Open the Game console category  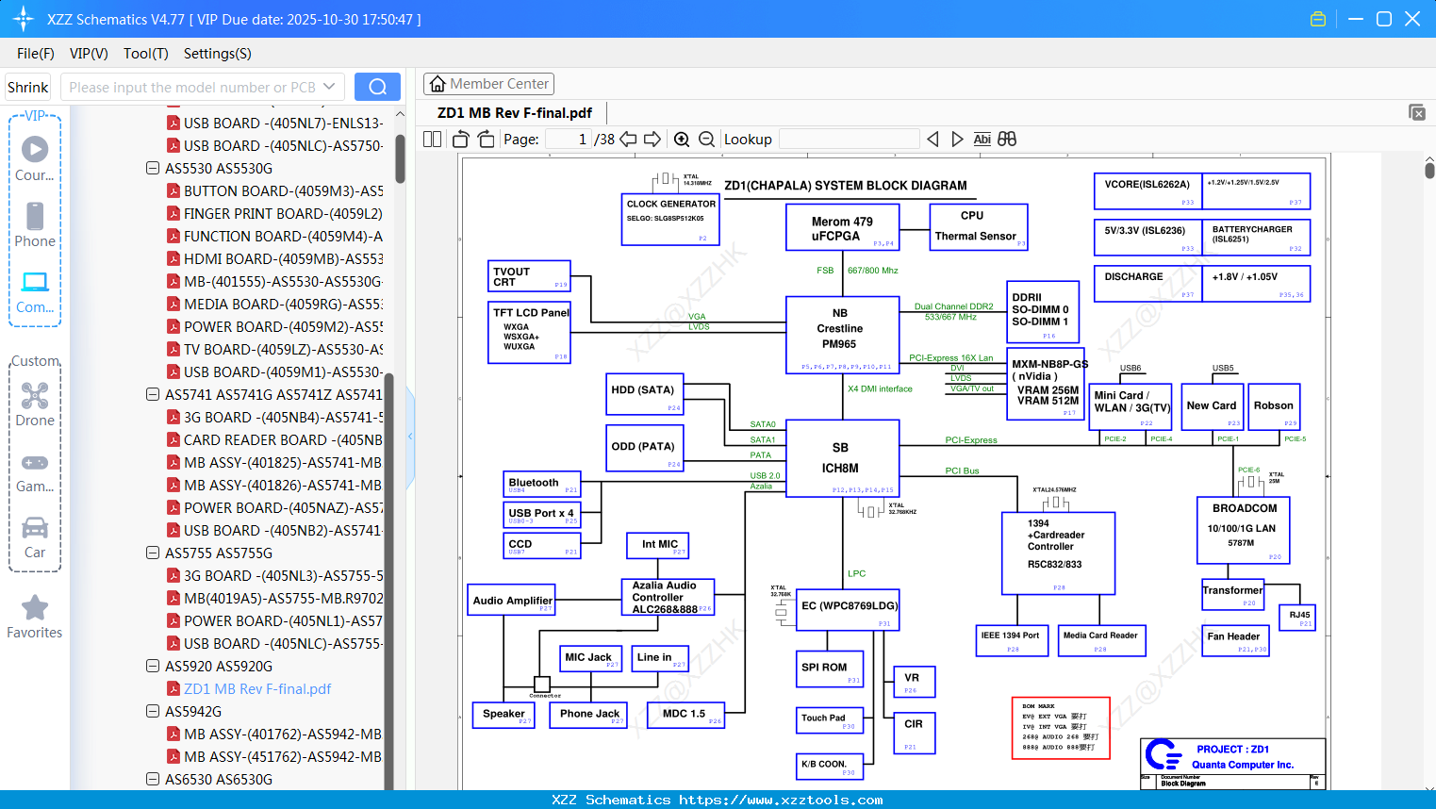[35, 471]
